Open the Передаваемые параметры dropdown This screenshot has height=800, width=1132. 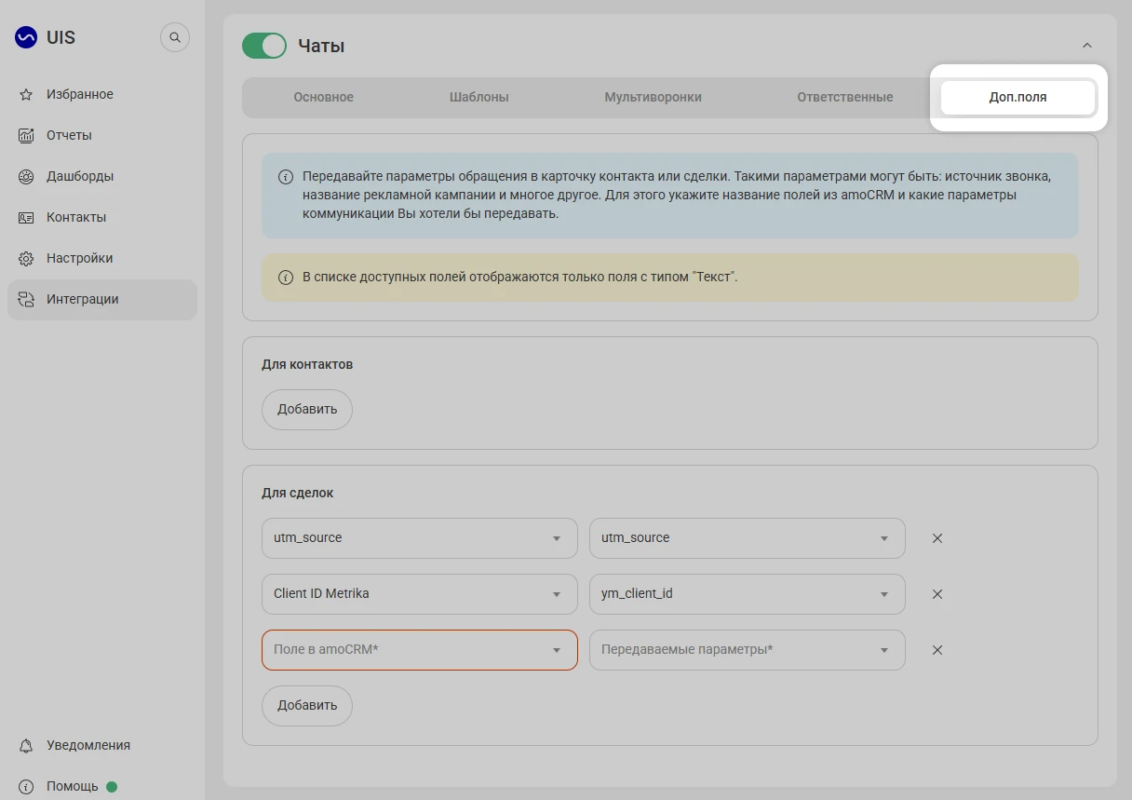pos(748,650)
